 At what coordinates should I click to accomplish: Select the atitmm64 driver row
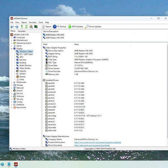point(104,130)
